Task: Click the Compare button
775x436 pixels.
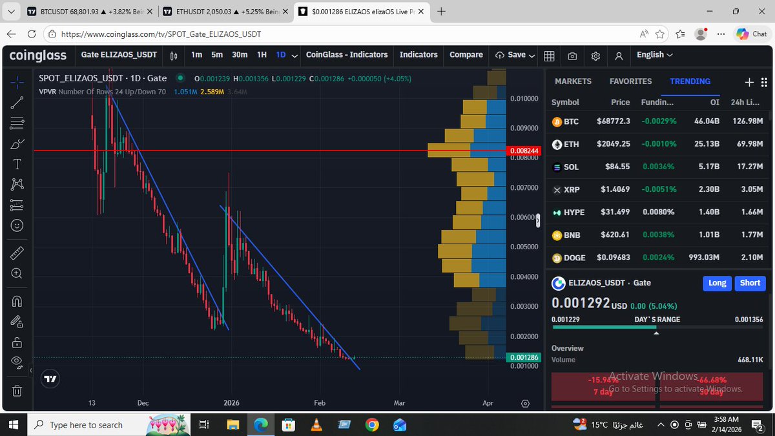Action: (x=466, y=55)
